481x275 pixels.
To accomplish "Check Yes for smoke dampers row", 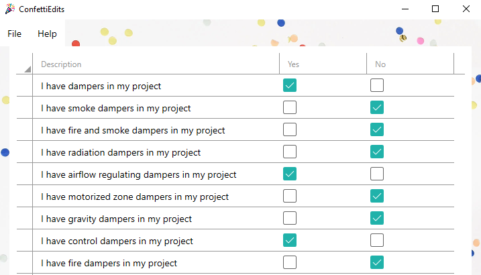I will pyautogui.click(x=290, y=108).
